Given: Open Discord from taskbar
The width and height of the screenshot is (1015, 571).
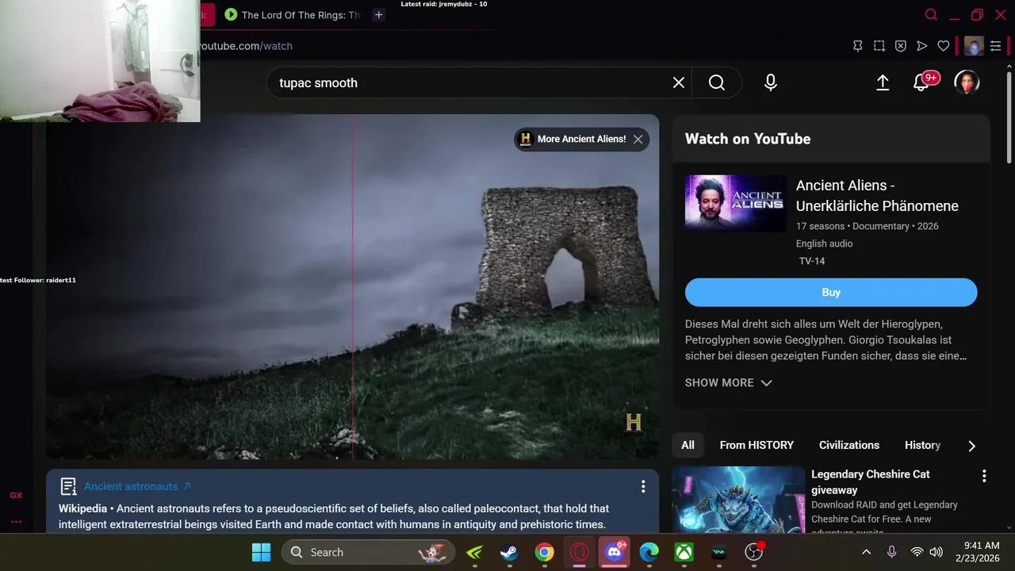Looking at the screenshot, I should click(615, 552).
